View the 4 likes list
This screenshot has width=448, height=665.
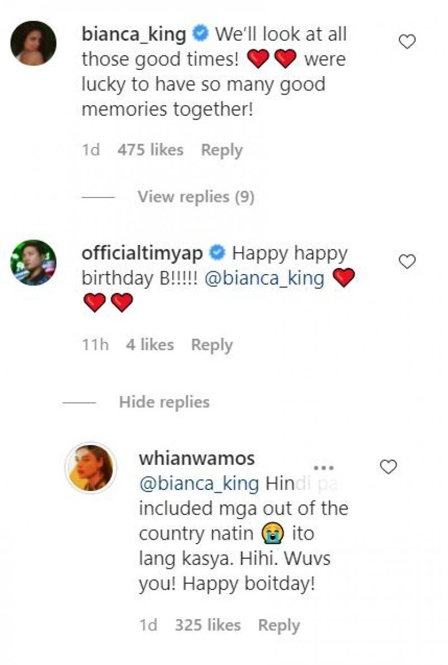click(x=149, y=345)
